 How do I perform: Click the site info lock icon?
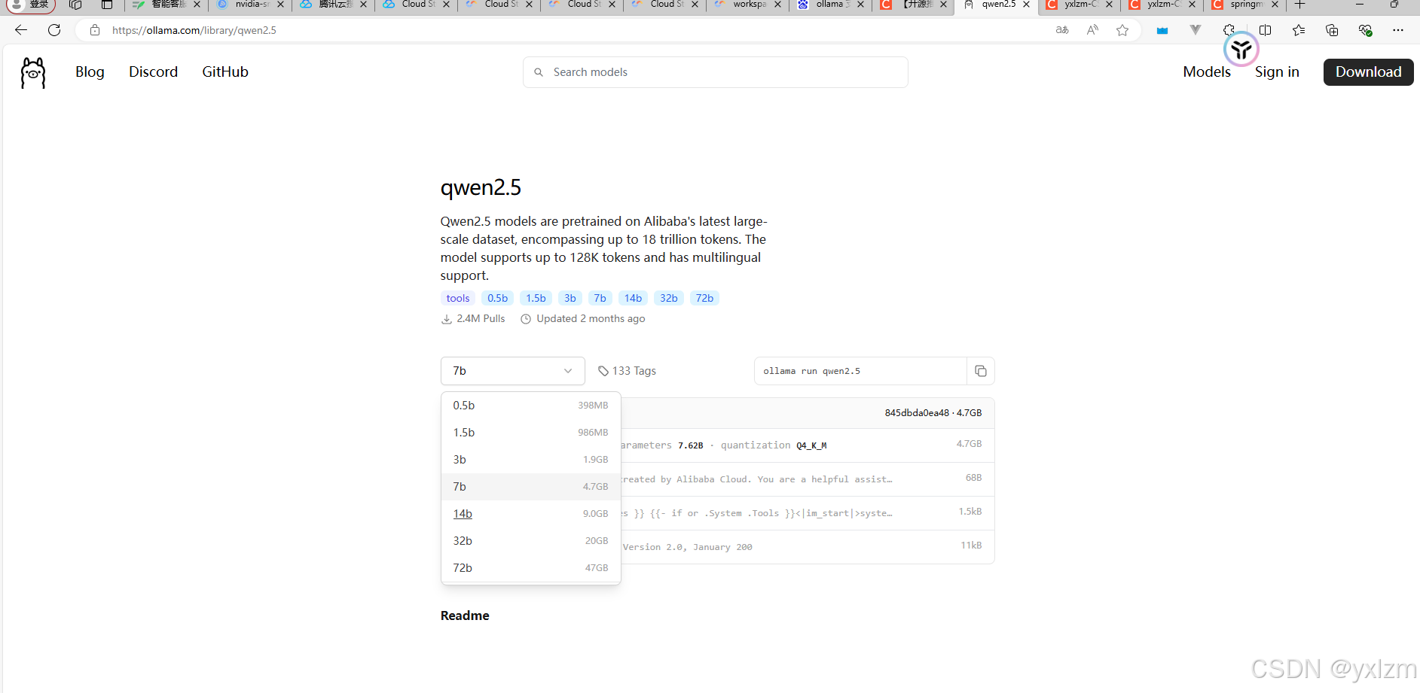point(95,30)
